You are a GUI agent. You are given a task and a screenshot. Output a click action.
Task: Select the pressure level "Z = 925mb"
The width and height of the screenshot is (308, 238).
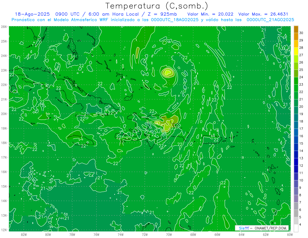point(162,14)
